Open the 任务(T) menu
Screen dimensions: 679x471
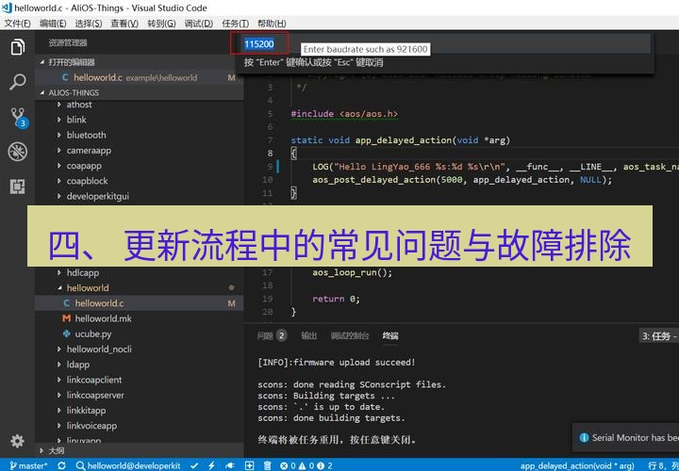[x=235, y=24]
